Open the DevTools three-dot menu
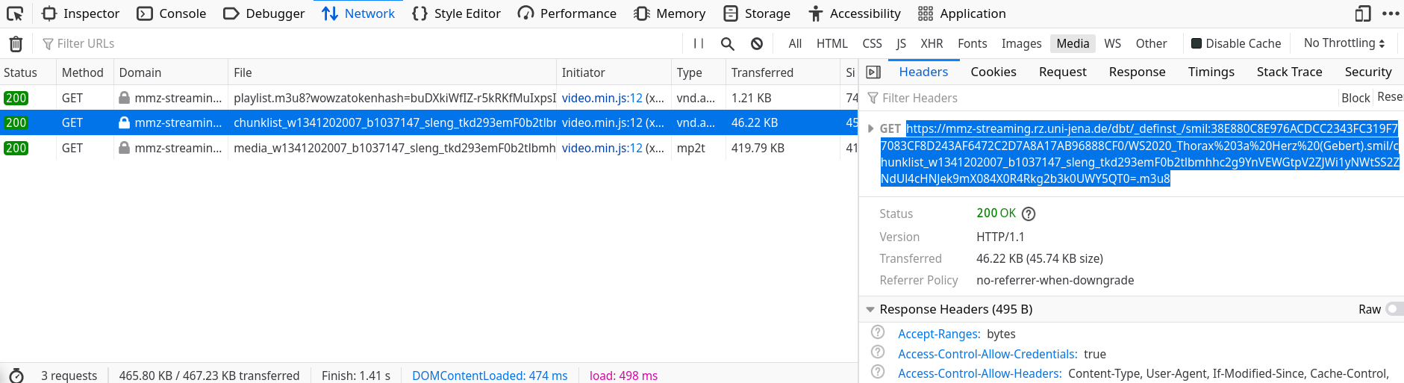This screenshot has height=383, width=1404. coord(1391,13)
